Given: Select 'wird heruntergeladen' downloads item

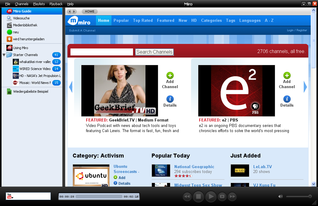Looking at the screenshot, I should pos(29,39).
